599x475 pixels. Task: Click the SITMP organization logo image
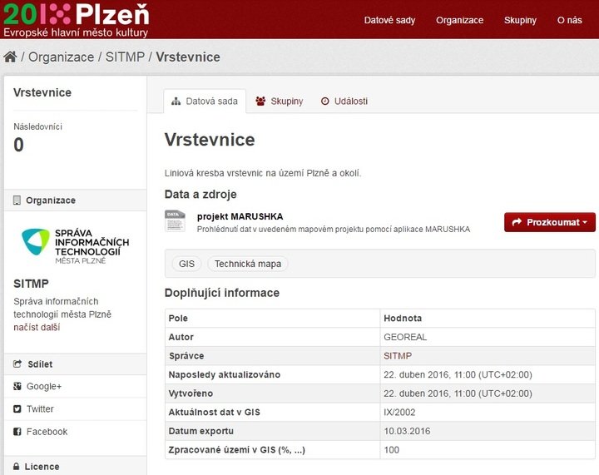tap(75, 245)
